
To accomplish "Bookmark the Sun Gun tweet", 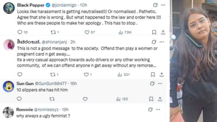I will (x=151, y=99).
